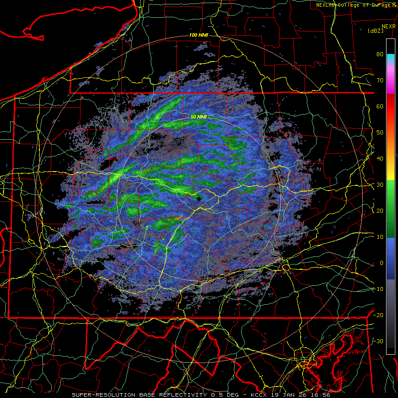Click the 20 value on the dBZ scale
The width and height of the screenshot is (398, 398).
coord(380,210)
